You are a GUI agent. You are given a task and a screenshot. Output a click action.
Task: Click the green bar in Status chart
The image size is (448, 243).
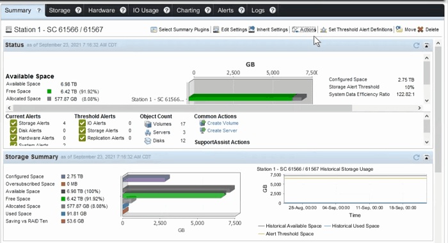(x=242, y=97)
